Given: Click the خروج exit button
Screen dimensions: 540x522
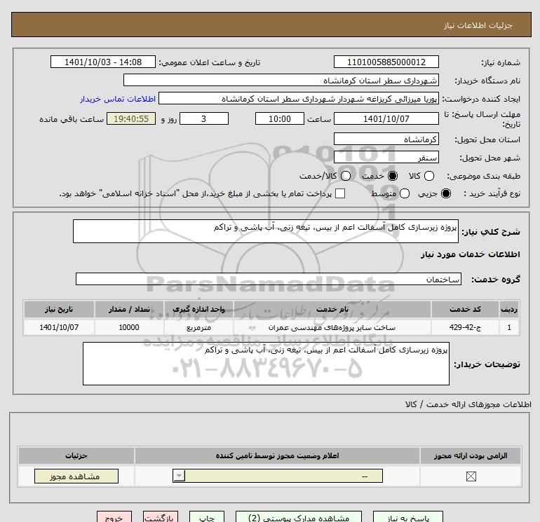Looking at the screenshot, I should coord(114,517).
